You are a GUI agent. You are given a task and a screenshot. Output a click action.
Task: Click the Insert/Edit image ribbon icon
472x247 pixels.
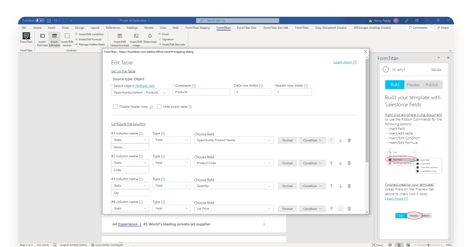pos(136,37)
